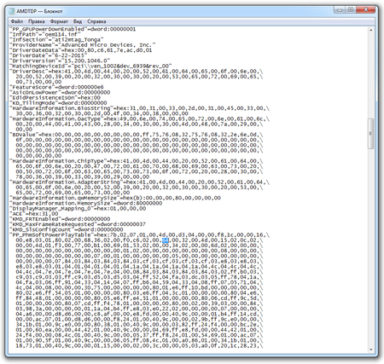This screenshot has height=364, width=384.
Task: Click the "HardwareInformation.AdapterString" line
Action: 140,182
